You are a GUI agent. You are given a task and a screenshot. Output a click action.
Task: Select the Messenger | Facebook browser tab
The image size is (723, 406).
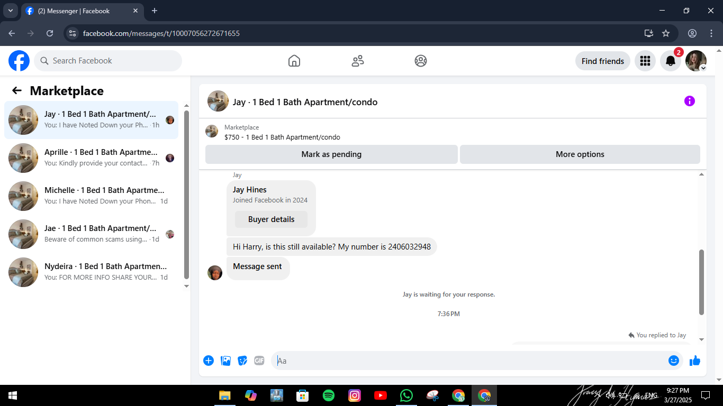(82, 11)
